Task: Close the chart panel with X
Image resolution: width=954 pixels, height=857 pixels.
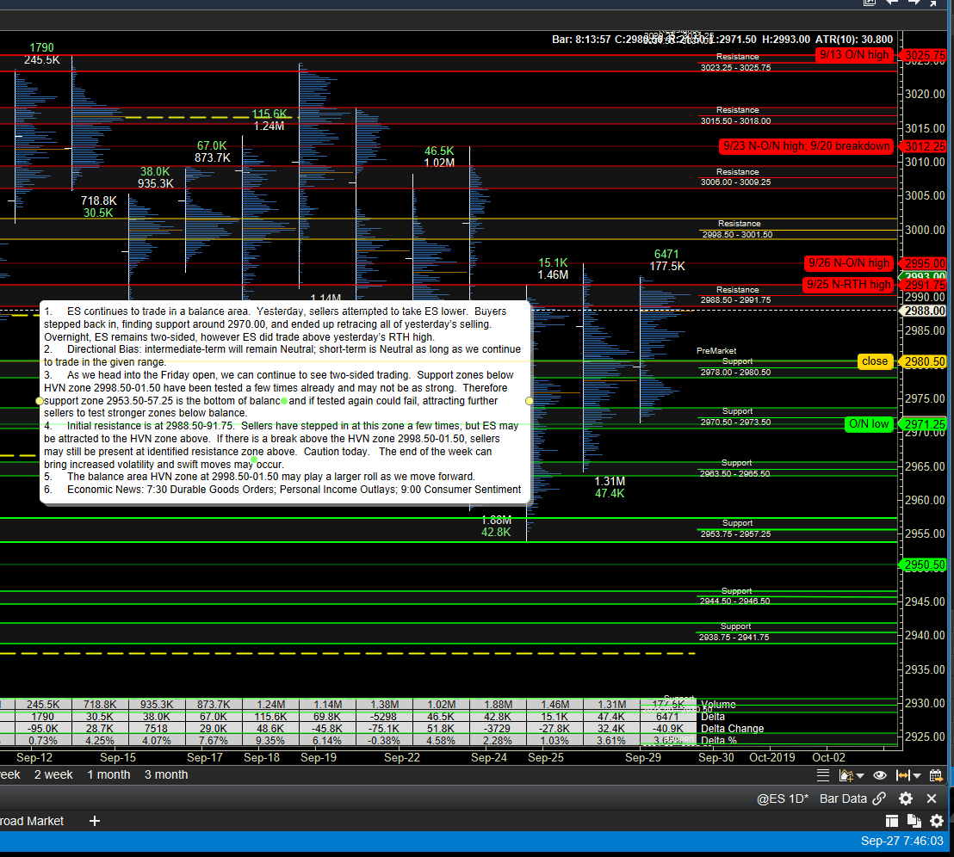Action: (932, 798)
